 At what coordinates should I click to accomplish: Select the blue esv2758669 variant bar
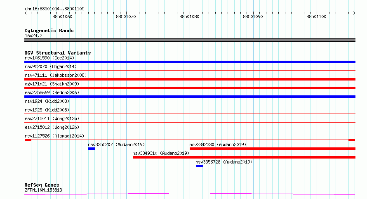tap(190, 97)
